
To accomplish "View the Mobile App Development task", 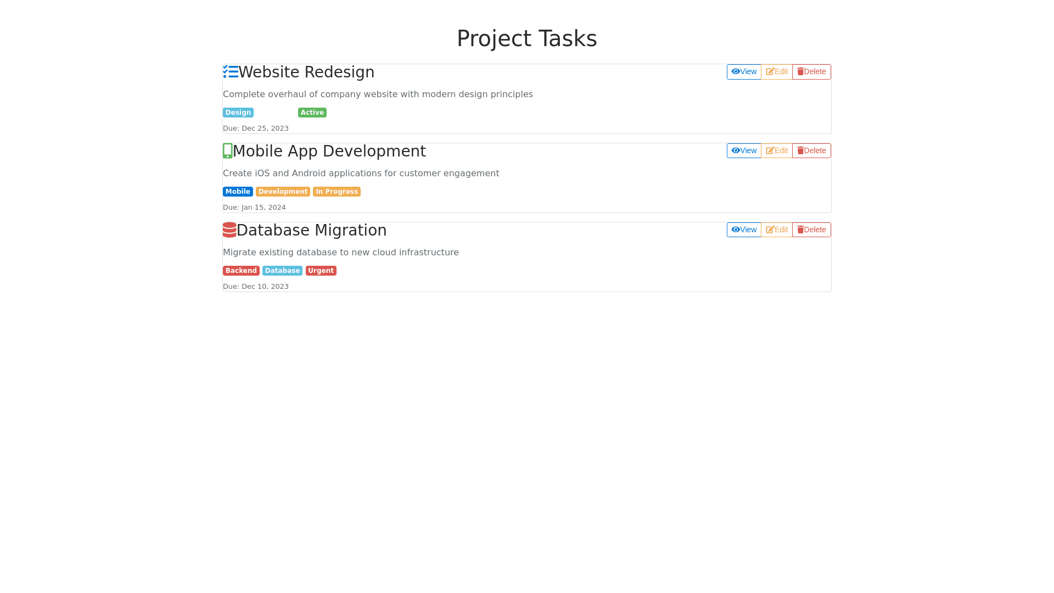I will (x=744, y=151).
